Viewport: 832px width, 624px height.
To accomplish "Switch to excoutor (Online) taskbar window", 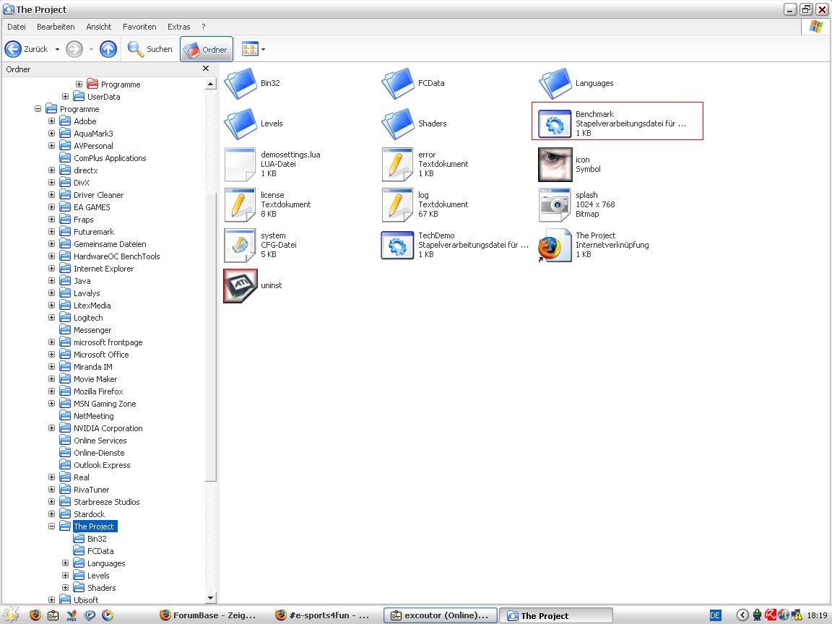I will [x=440, y=615].
